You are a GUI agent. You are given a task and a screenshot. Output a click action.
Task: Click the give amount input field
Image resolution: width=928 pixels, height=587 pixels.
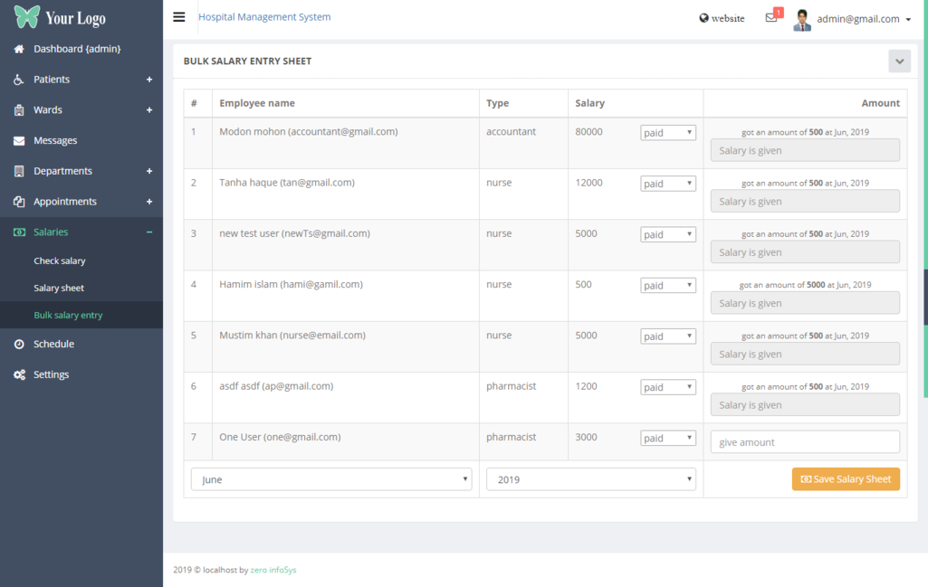[x=805, y=442]
